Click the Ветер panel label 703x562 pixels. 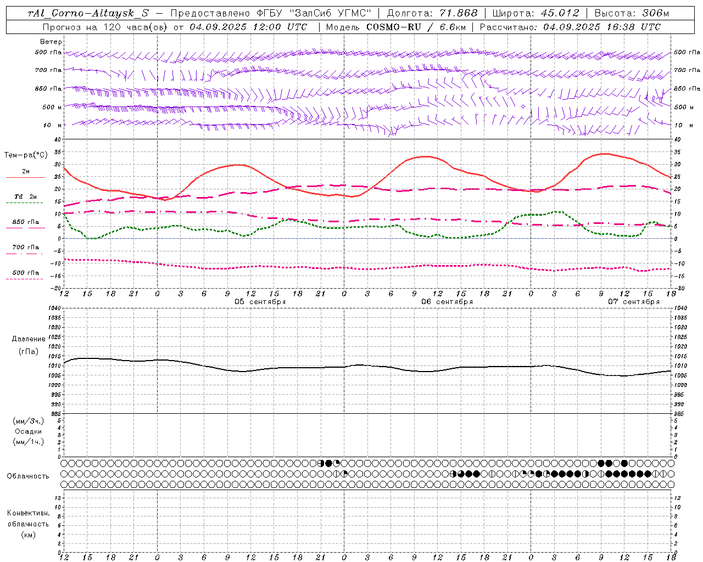tap(51, 42)
